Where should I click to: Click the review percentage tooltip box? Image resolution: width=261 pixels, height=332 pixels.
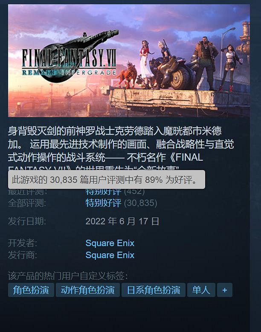click(107, 179)
